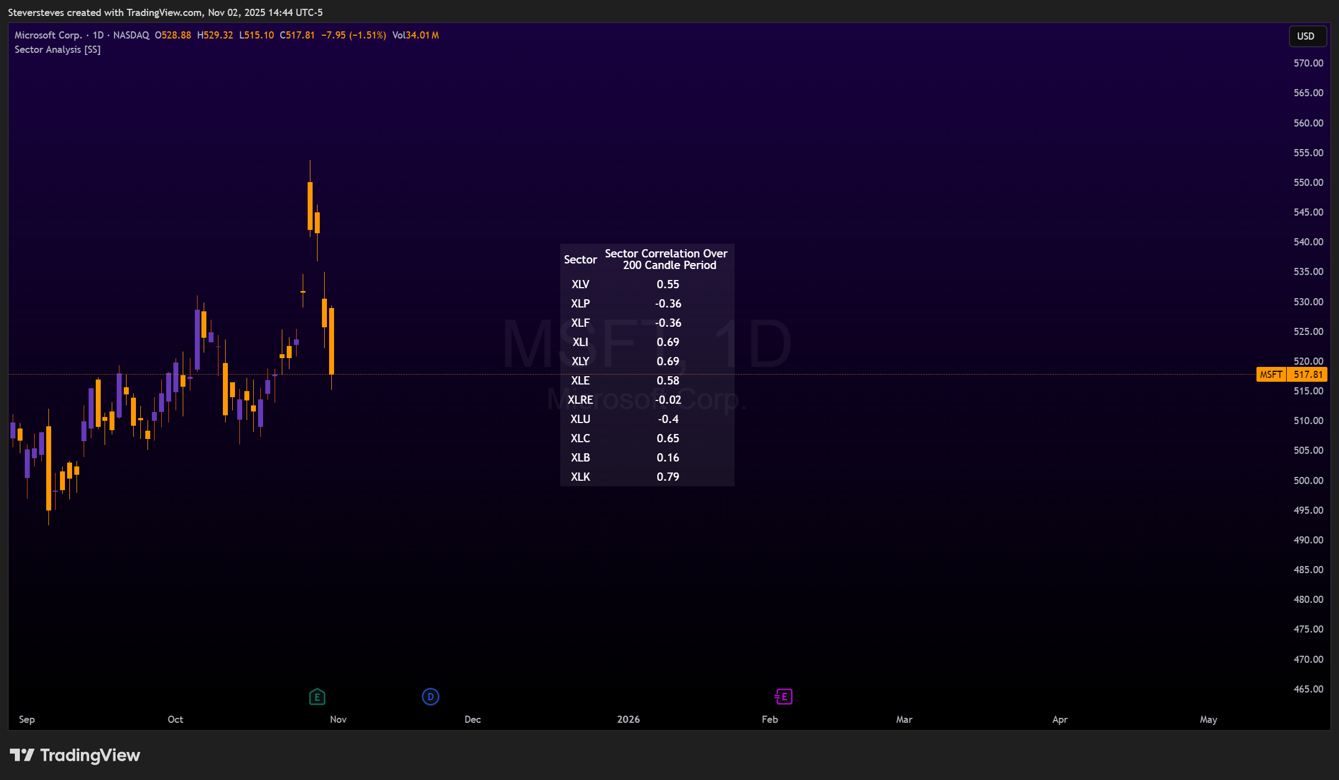Click the Nov label on time axis
The width and height of the screenshot is (1339, 780).
pyautogui.click(x=338, y=719)
